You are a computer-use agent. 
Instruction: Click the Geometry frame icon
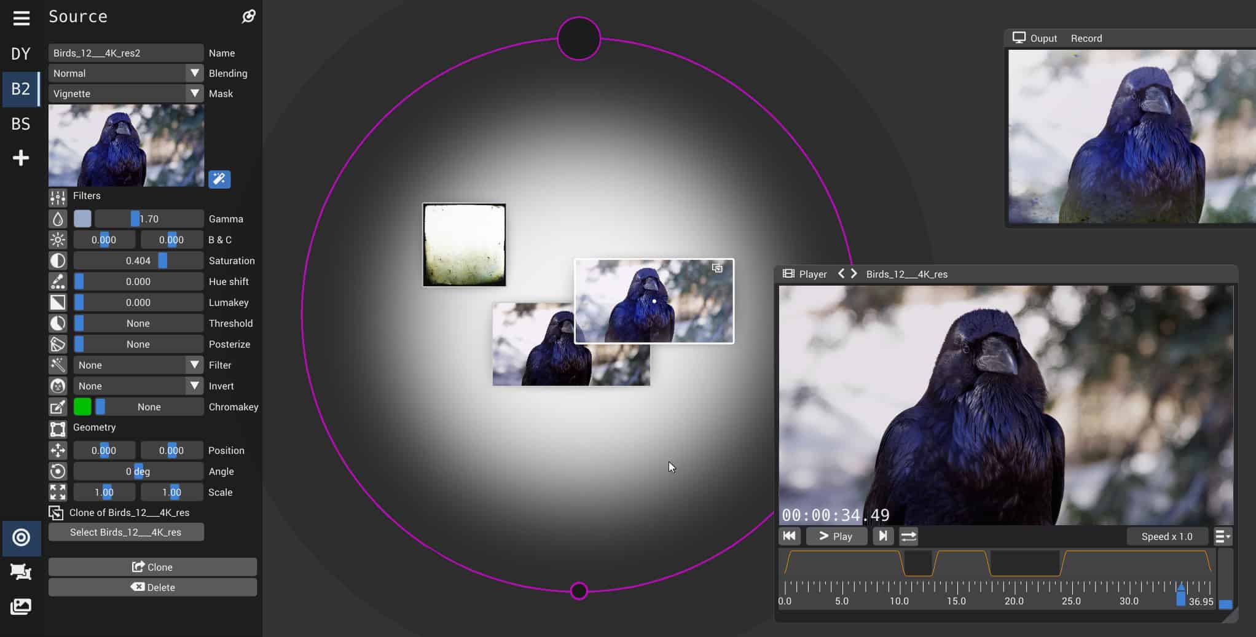[x=58, y=428]
